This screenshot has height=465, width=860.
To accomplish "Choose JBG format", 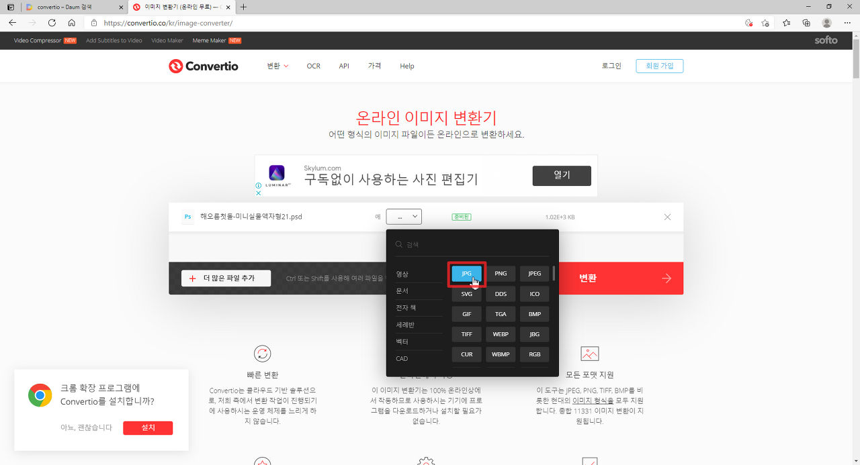I will click(534, 334).
